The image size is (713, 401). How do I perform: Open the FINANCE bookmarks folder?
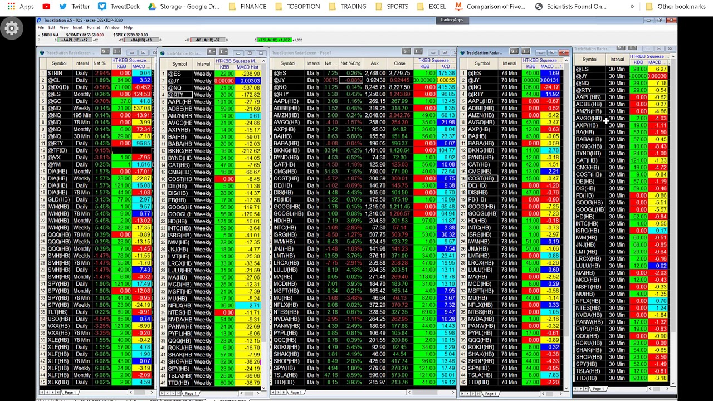[x=247, y=7]
